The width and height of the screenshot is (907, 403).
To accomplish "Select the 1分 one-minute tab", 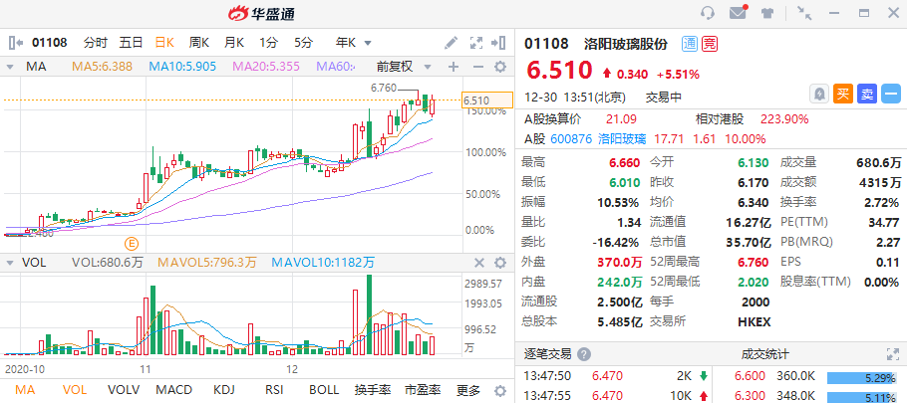I will point(268,42).
